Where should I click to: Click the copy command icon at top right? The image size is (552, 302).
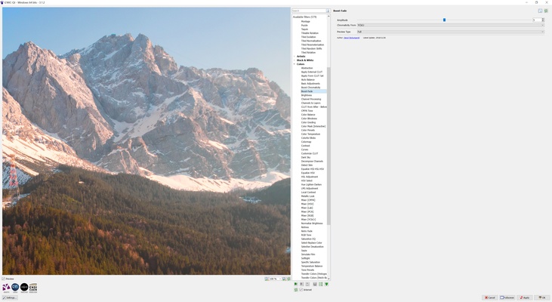pos(540,11)
